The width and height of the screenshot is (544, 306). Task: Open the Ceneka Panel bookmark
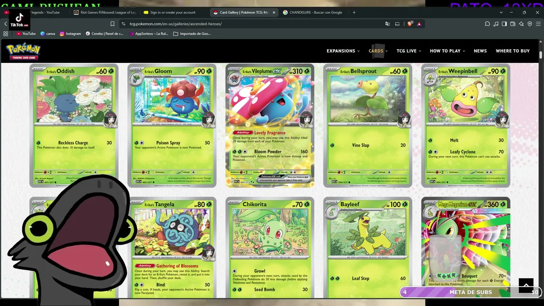105,34
